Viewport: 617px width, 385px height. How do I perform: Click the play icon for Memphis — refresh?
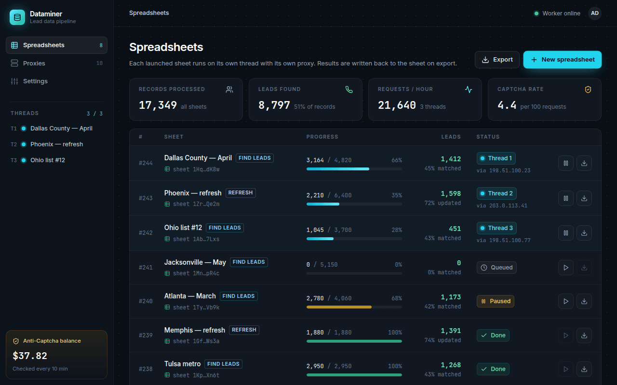point(566,335)
